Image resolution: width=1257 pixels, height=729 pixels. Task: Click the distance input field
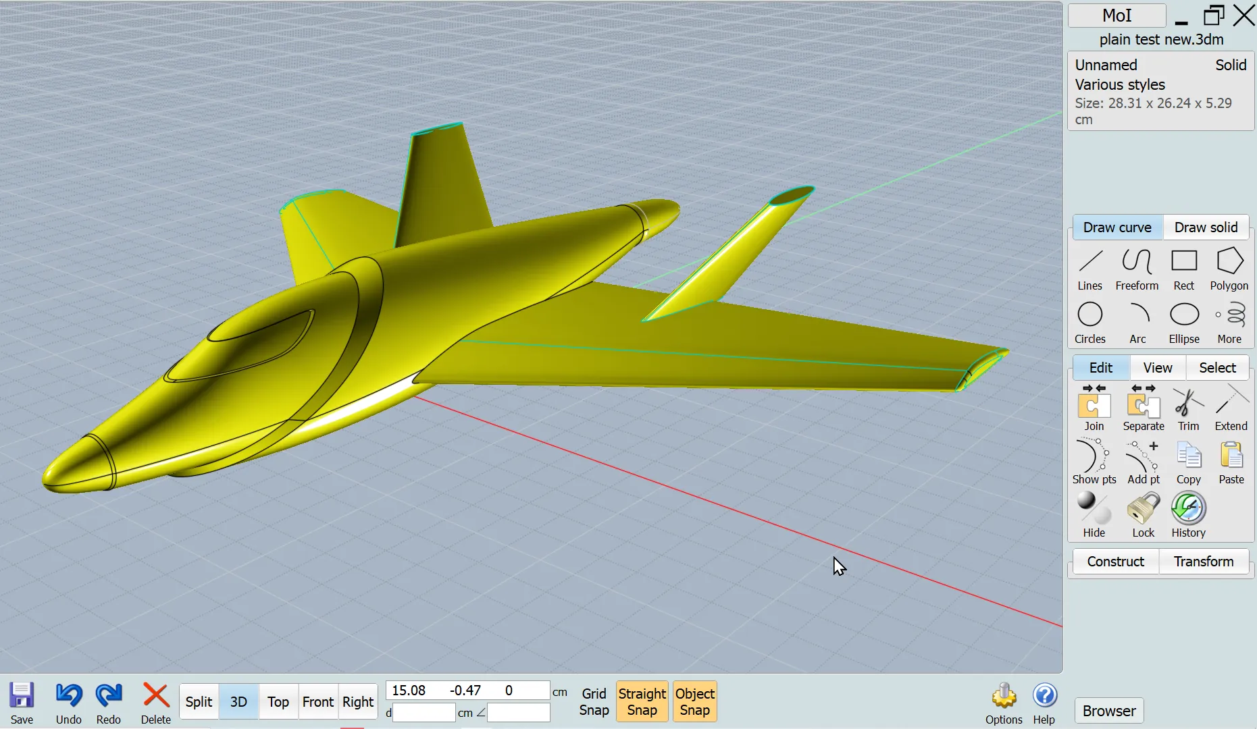(424, 713)
